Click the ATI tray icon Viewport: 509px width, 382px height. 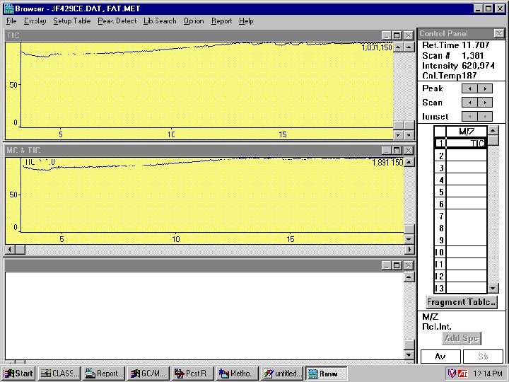click(x=462, y=374)
